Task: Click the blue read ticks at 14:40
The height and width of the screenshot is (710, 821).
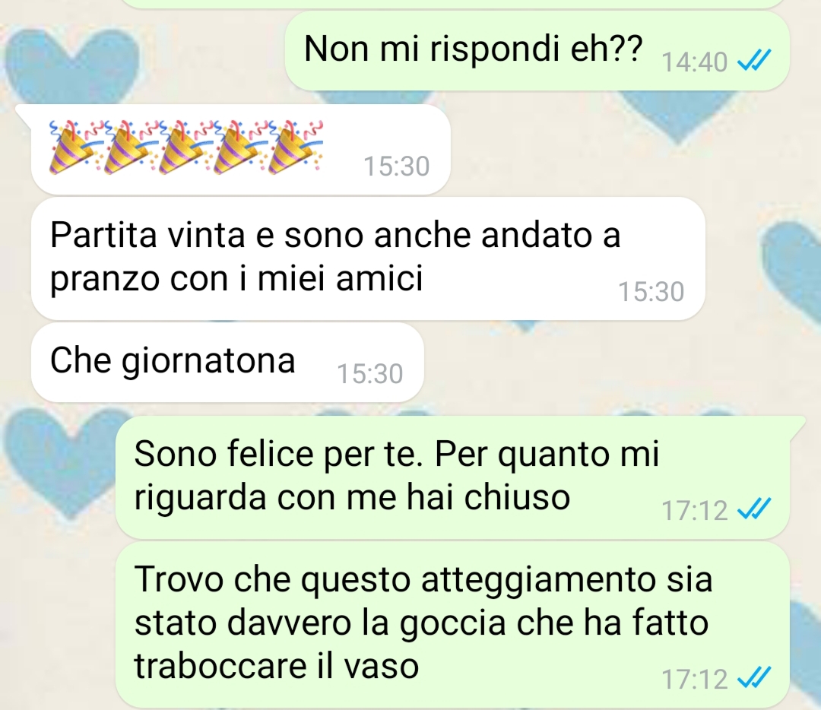Action: click(754, 62)
